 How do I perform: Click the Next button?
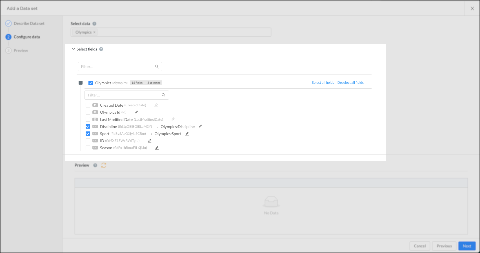tap(467, 246)
